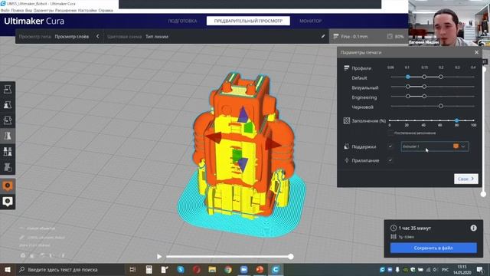Open Просмотр слоёв view type dropdown
490x276 pixels.
click(71, 37)
